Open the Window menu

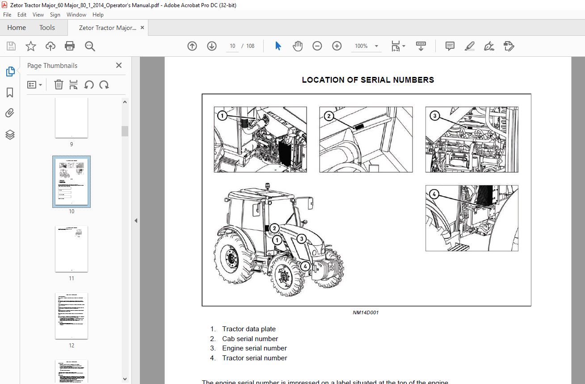click(x=76, y=15)
